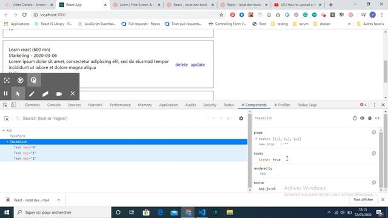The height and width of the screenshot is (218, 388).
Task: Switch to the Network DevTools tab
Action: 95,105
